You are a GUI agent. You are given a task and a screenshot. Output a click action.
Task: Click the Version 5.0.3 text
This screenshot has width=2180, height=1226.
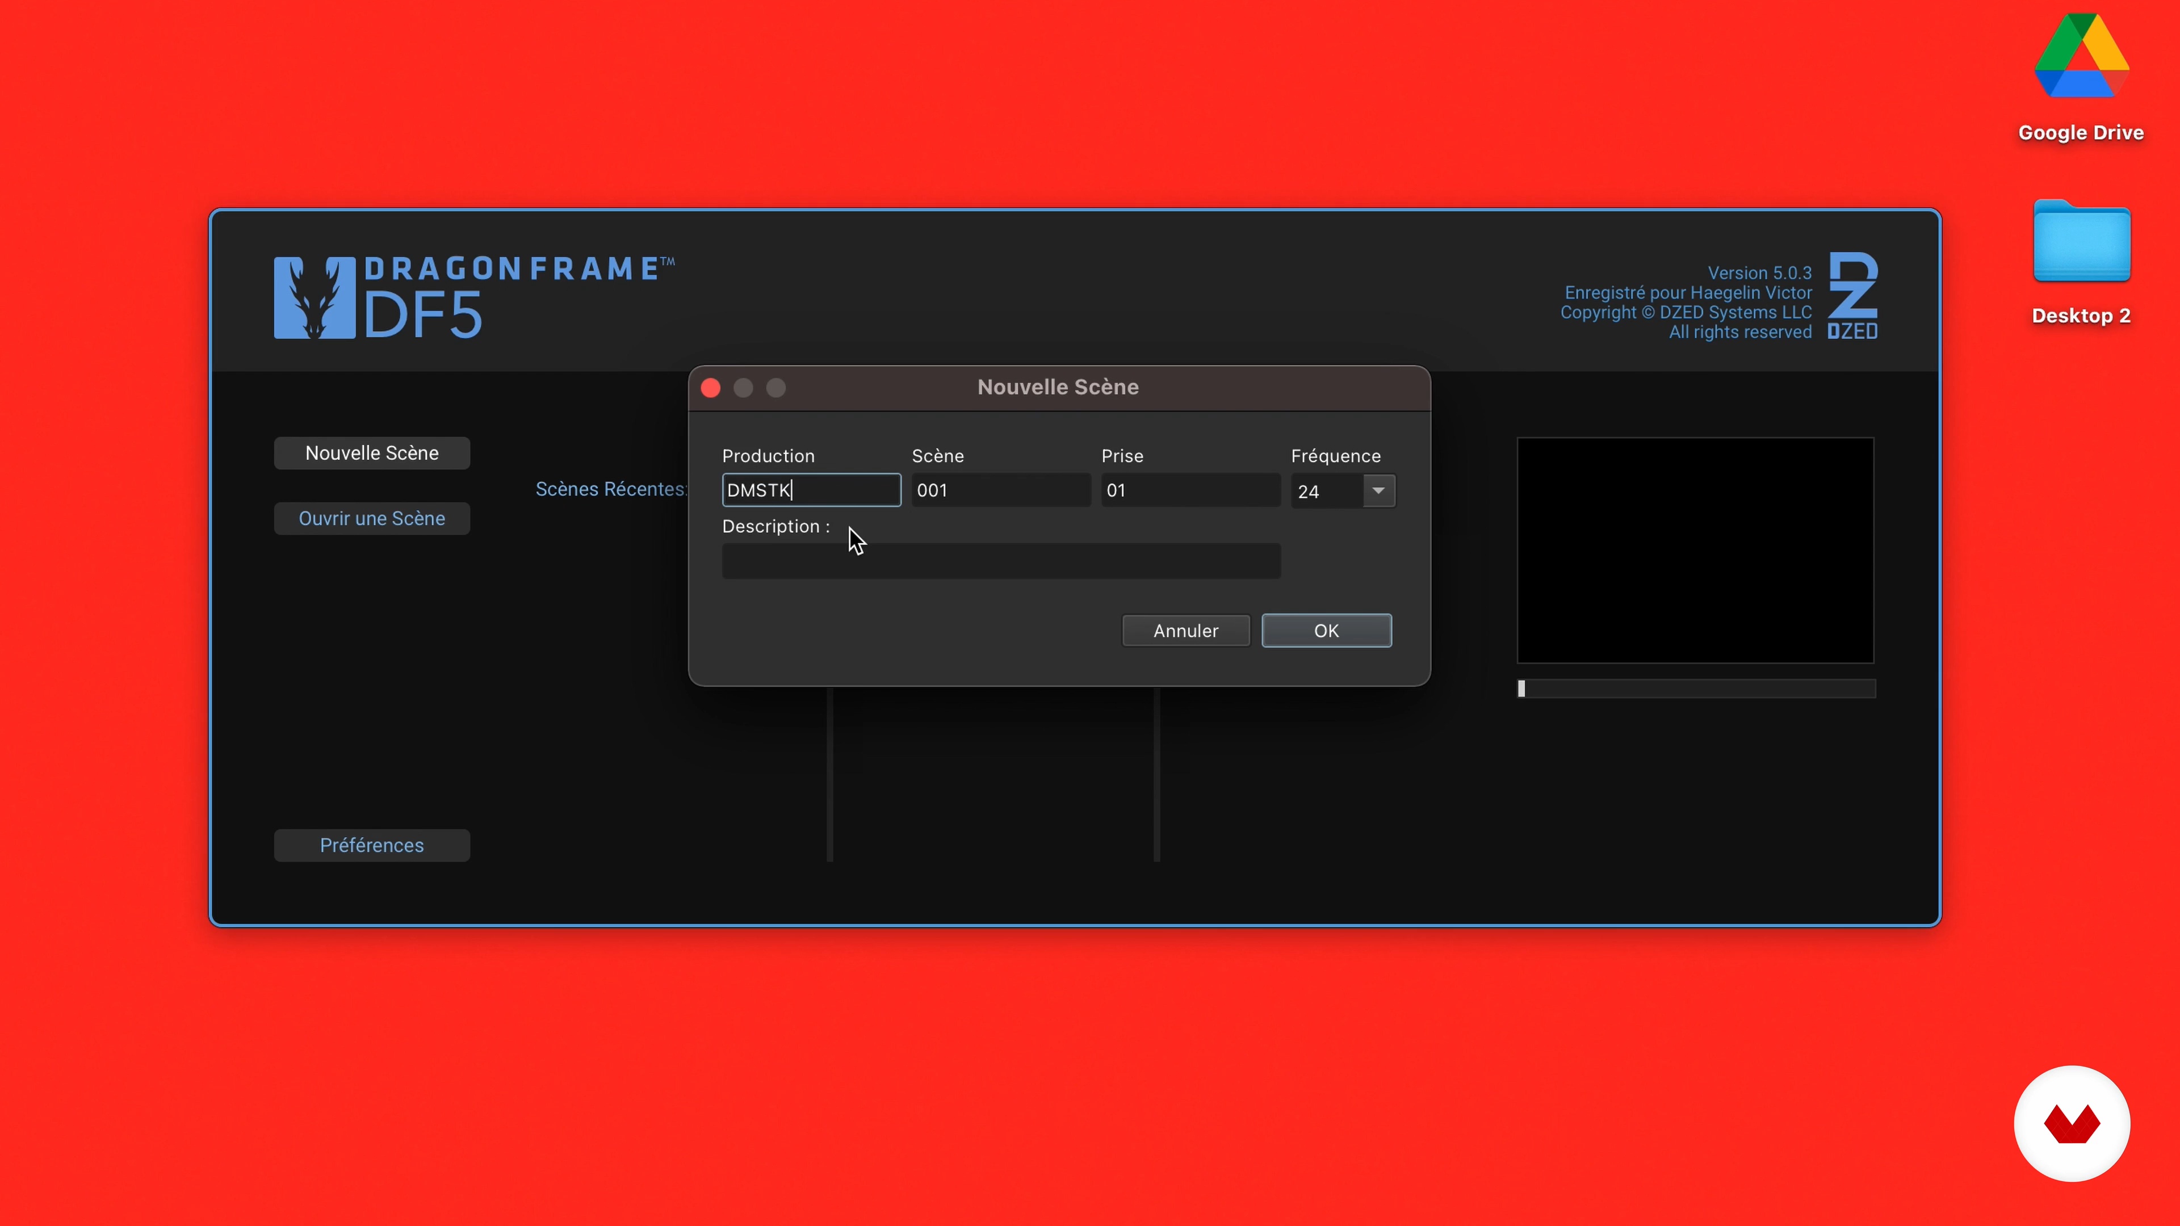1759,272
